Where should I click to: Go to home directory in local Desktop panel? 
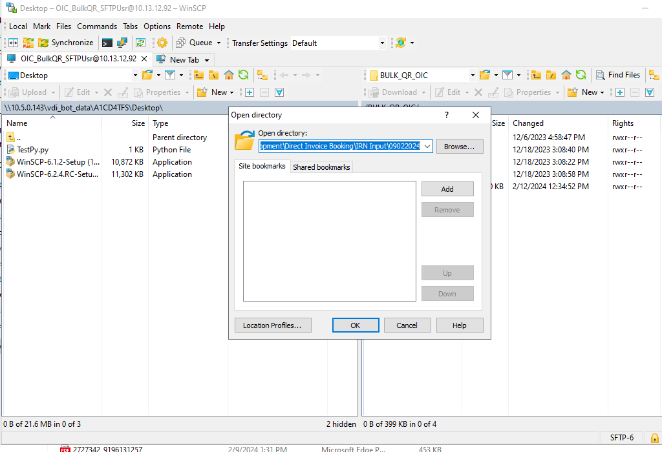(x=228, y=75)
